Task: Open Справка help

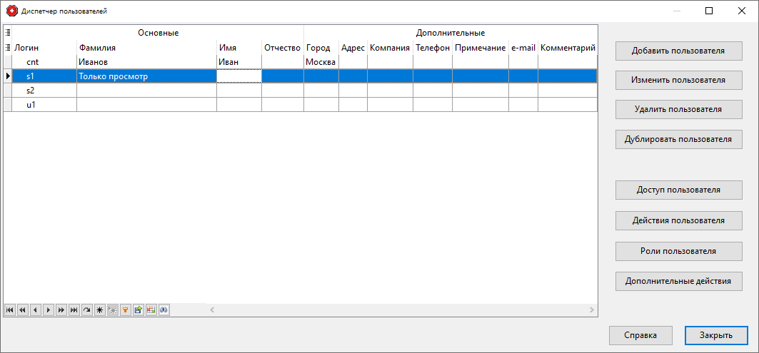Action: click(x=640, y=335)
